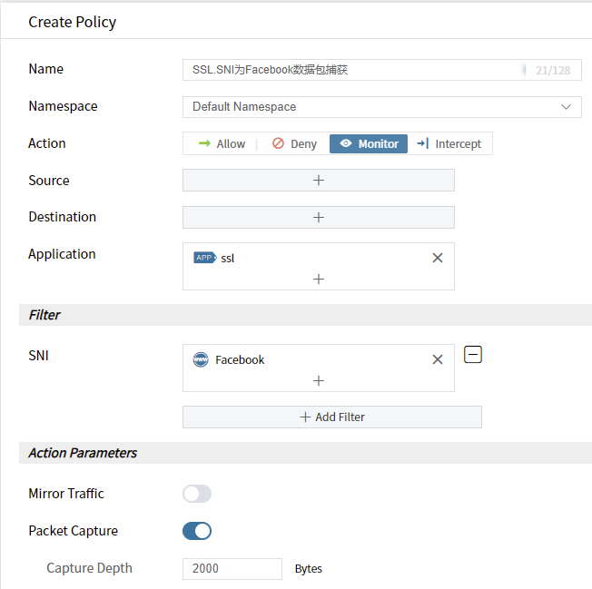This screenshot has height=589, width=592.
Task: Click the Facebook SNI globe icon
Action: point(201,359)
